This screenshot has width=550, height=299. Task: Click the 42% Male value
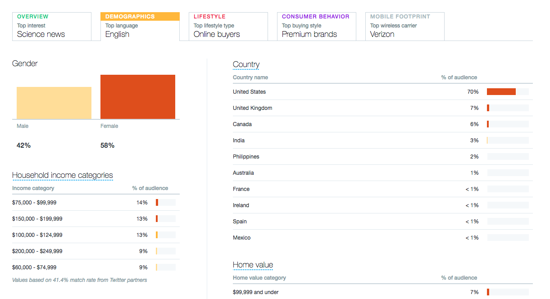coord(23,145)
